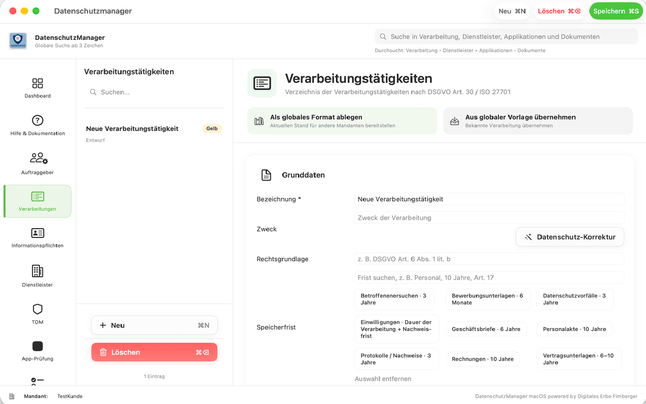Click the Bezeichnung text field
The height and width of the screenshot is (404, 646).
pyautogui.click(x=489, y=199)
